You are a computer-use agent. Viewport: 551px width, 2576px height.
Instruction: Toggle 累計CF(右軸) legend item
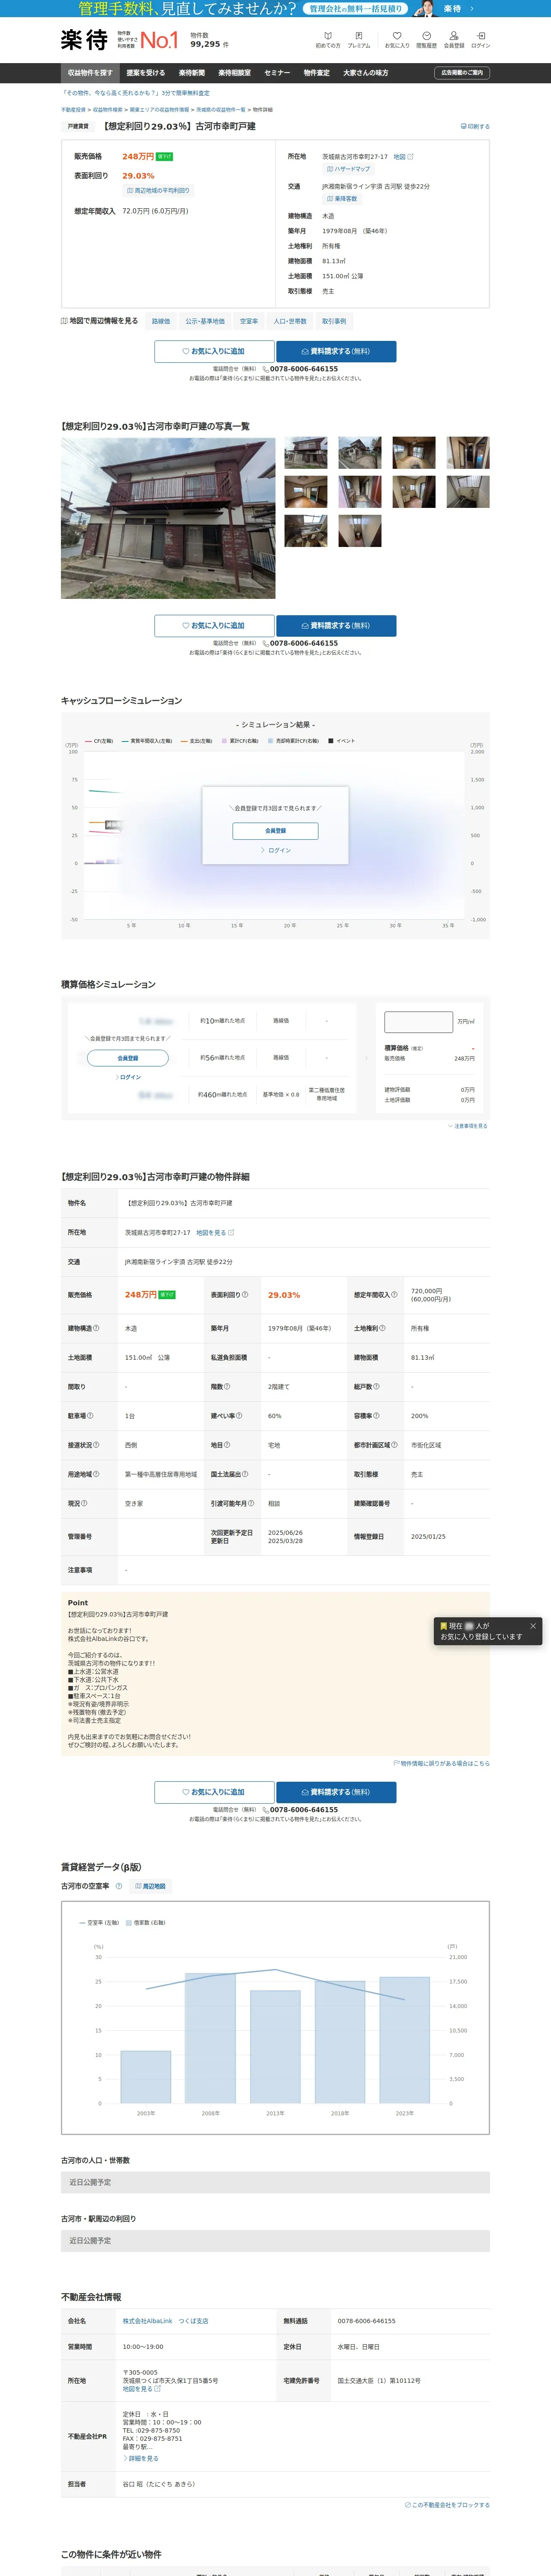coord(240,741)
